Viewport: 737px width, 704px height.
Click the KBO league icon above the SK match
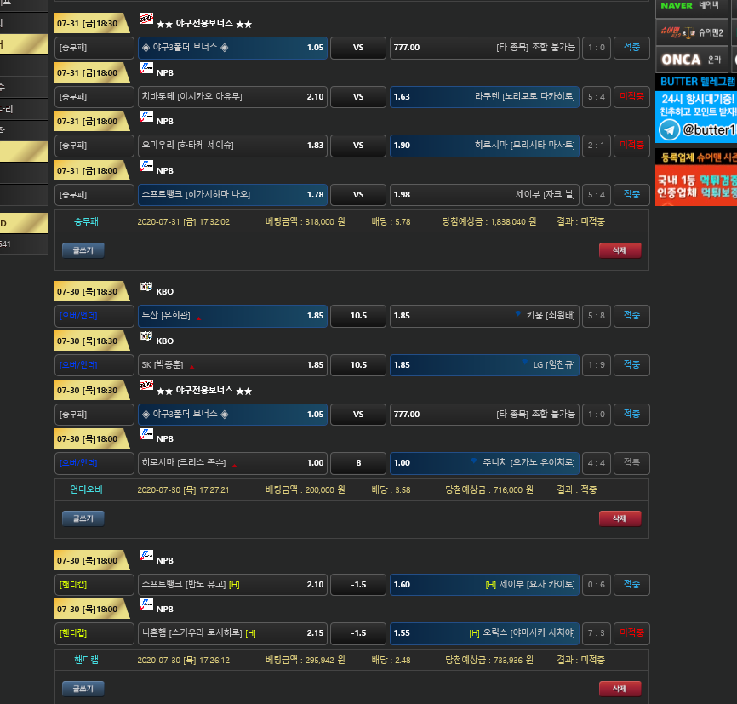click(146, 336)
